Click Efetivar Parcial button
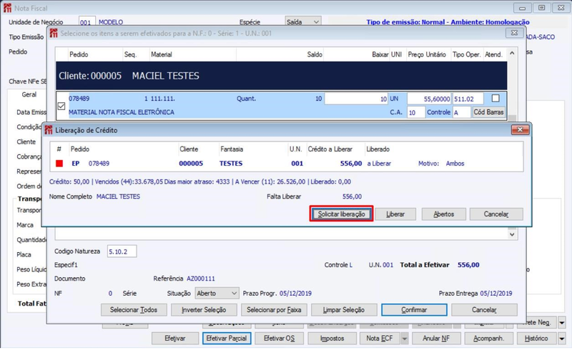This screenshot has height=350, width=572. pyautogui.click(x=227, y=339)
